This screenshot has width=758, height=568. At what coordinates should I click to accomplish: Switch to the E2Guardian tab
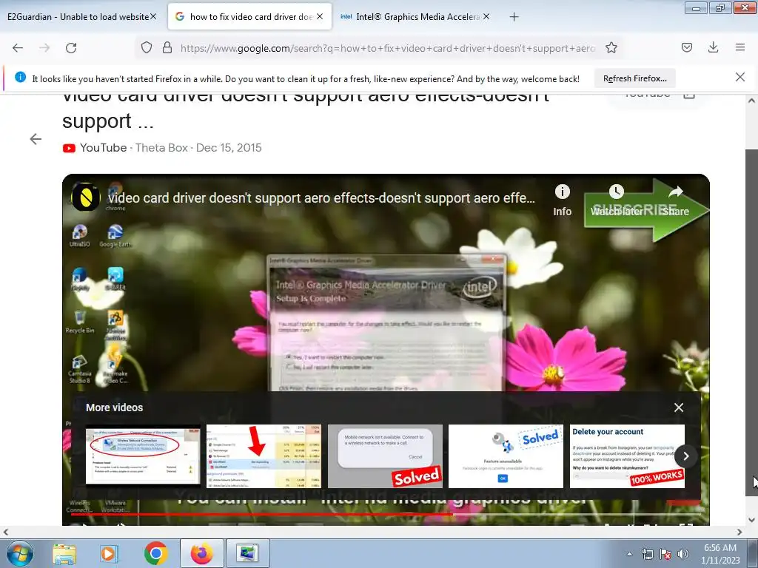77,17
